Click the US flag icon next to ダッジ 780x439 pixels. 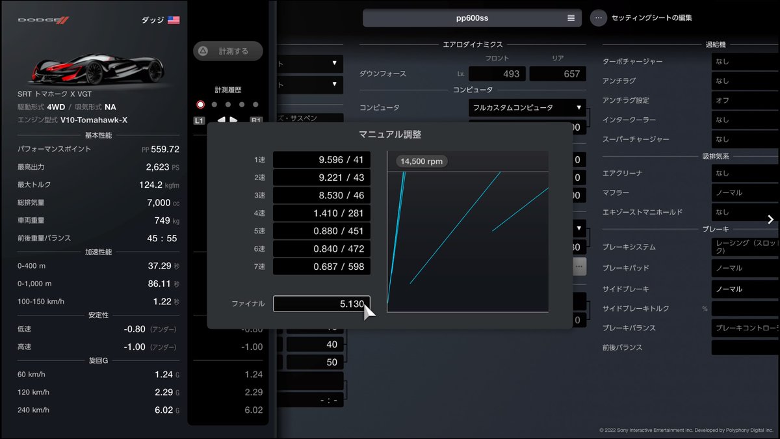click(x=174, y=20)
